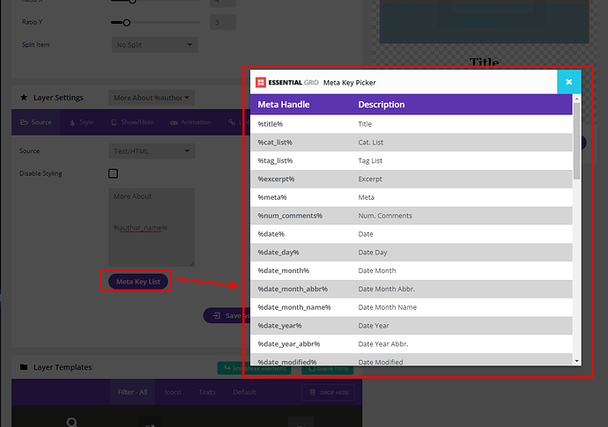Viewport: 608px width, 427px height.
Task: Click the Show/Hide tab icon
Action: (114, 122)
